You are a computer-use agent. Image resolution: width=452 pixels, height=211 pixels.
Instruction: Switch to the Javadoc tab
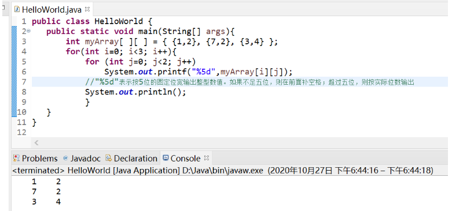pyautogui.click(x=82, y=159)
